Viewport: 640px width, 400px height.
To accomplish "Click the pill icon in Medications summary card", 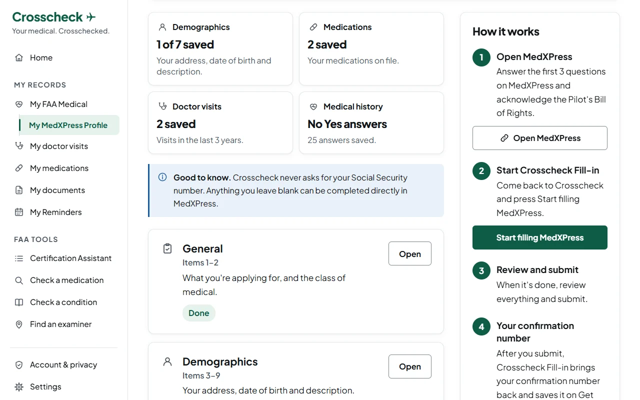I will click(x=313, y=27).
